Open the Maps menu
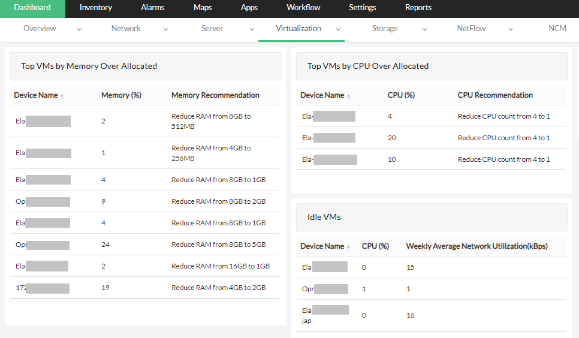This screenshot has height=338, width=579. point(203,8)
